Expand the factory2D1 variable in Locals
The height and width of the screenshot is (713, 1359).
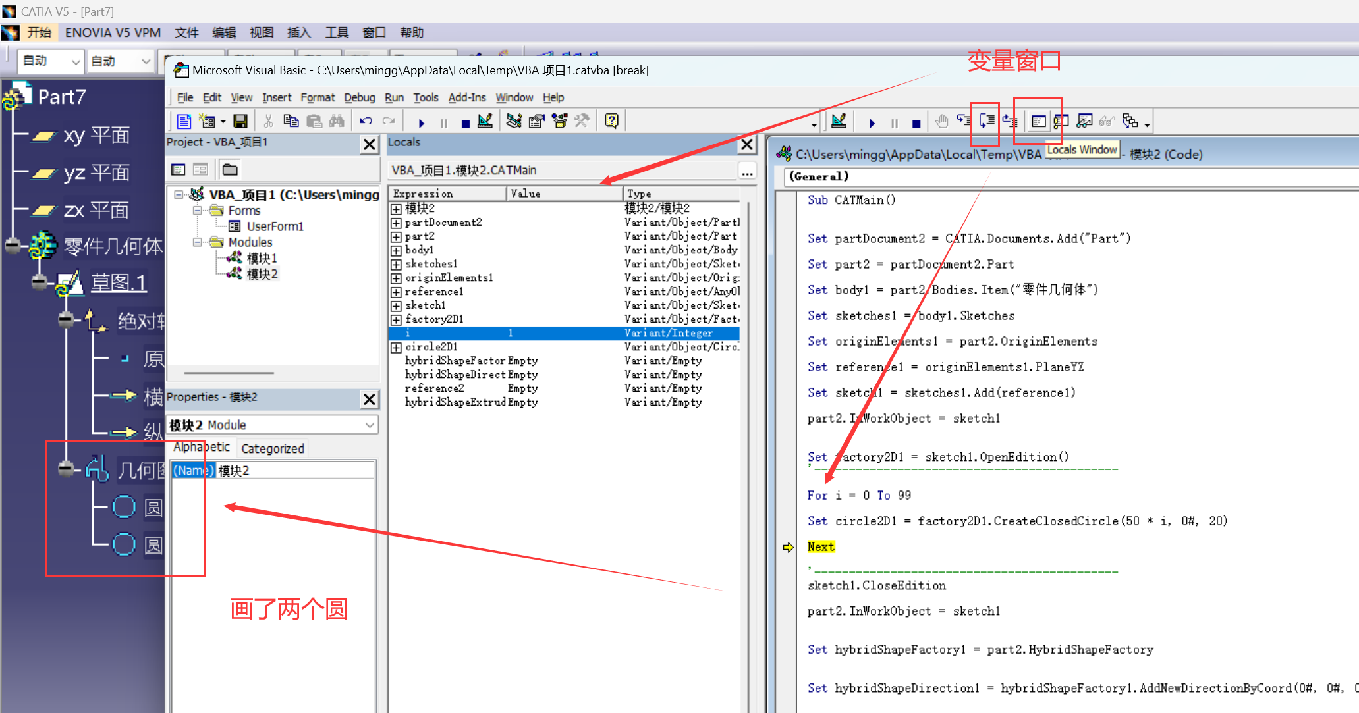396,320
